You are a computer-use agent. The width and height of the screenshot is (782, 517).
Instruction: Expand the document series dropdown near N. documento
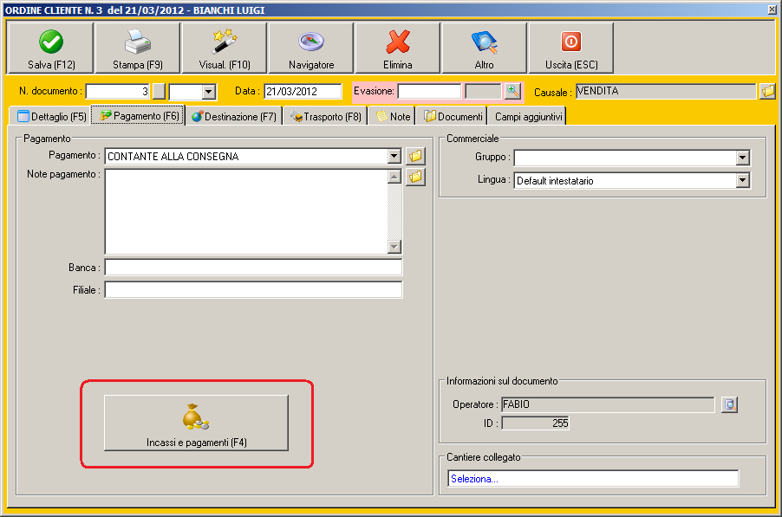click(x=209, y=92)
